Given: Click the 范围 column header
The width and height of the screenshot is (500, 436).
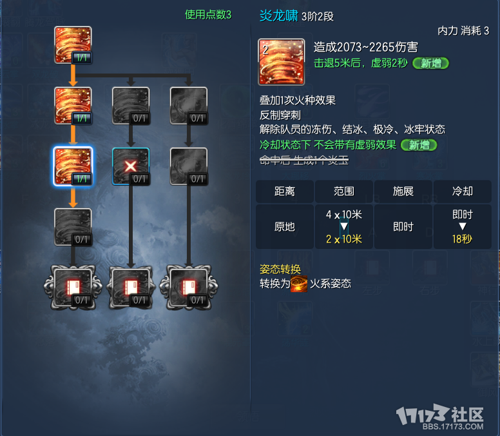Looking at the screenshot, I should pyautogui.click(x=344, y=192).
